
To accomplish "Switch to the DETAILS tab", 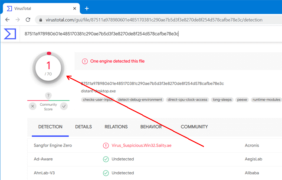I will click(83, 127).
